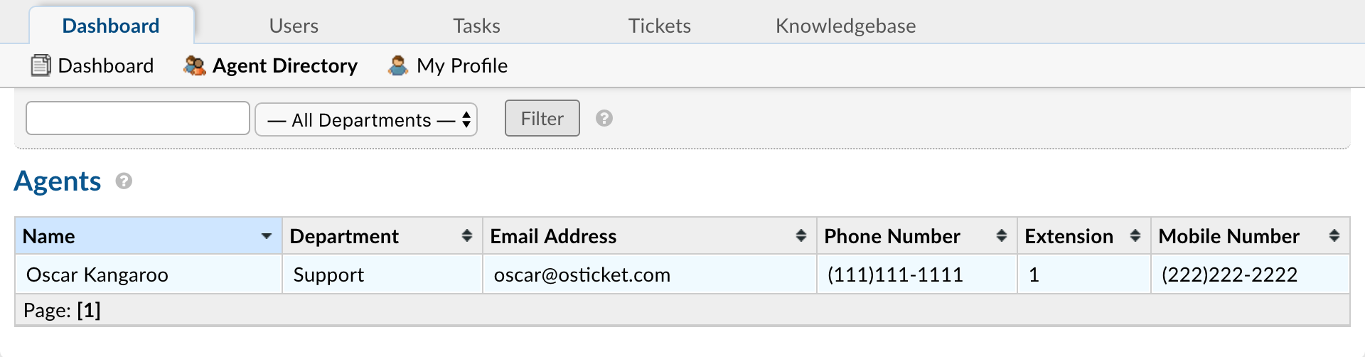Screen dimensions: 1365x357
Task: Open the My Profile link
Action: [461, 65]
